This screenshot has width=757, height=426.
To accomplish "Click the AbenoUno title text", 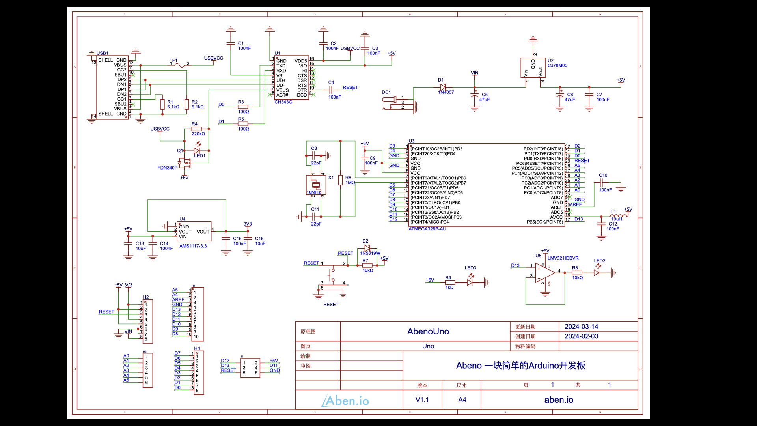I will coord(428,331).
